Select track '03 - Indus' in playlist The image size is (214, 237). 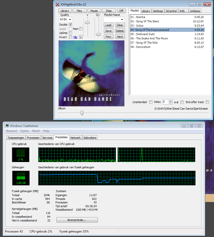click(x=167, y=26)
